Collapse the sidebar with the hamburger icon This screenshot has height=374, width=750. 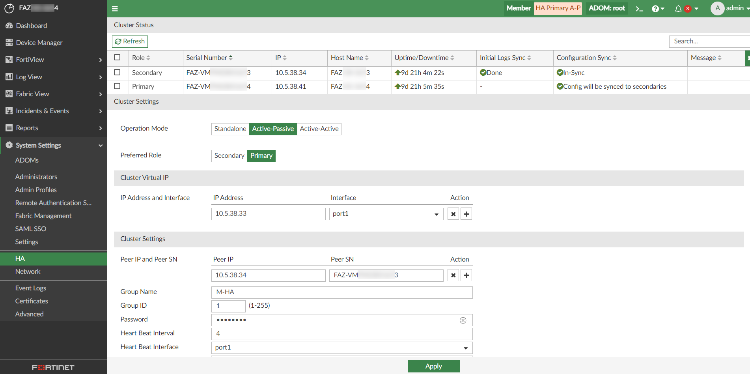click(115, 8)
